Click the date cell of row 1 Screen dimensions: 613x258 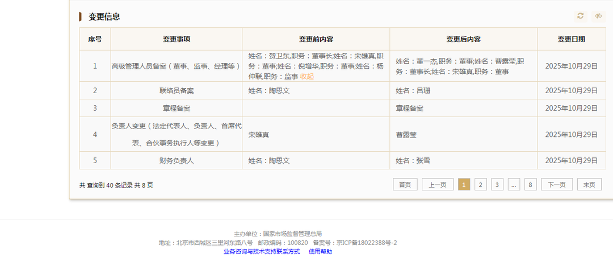click(x=572, y=66)
